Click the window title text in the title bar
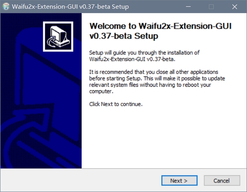The image size is (247, 192). (70, 7)
